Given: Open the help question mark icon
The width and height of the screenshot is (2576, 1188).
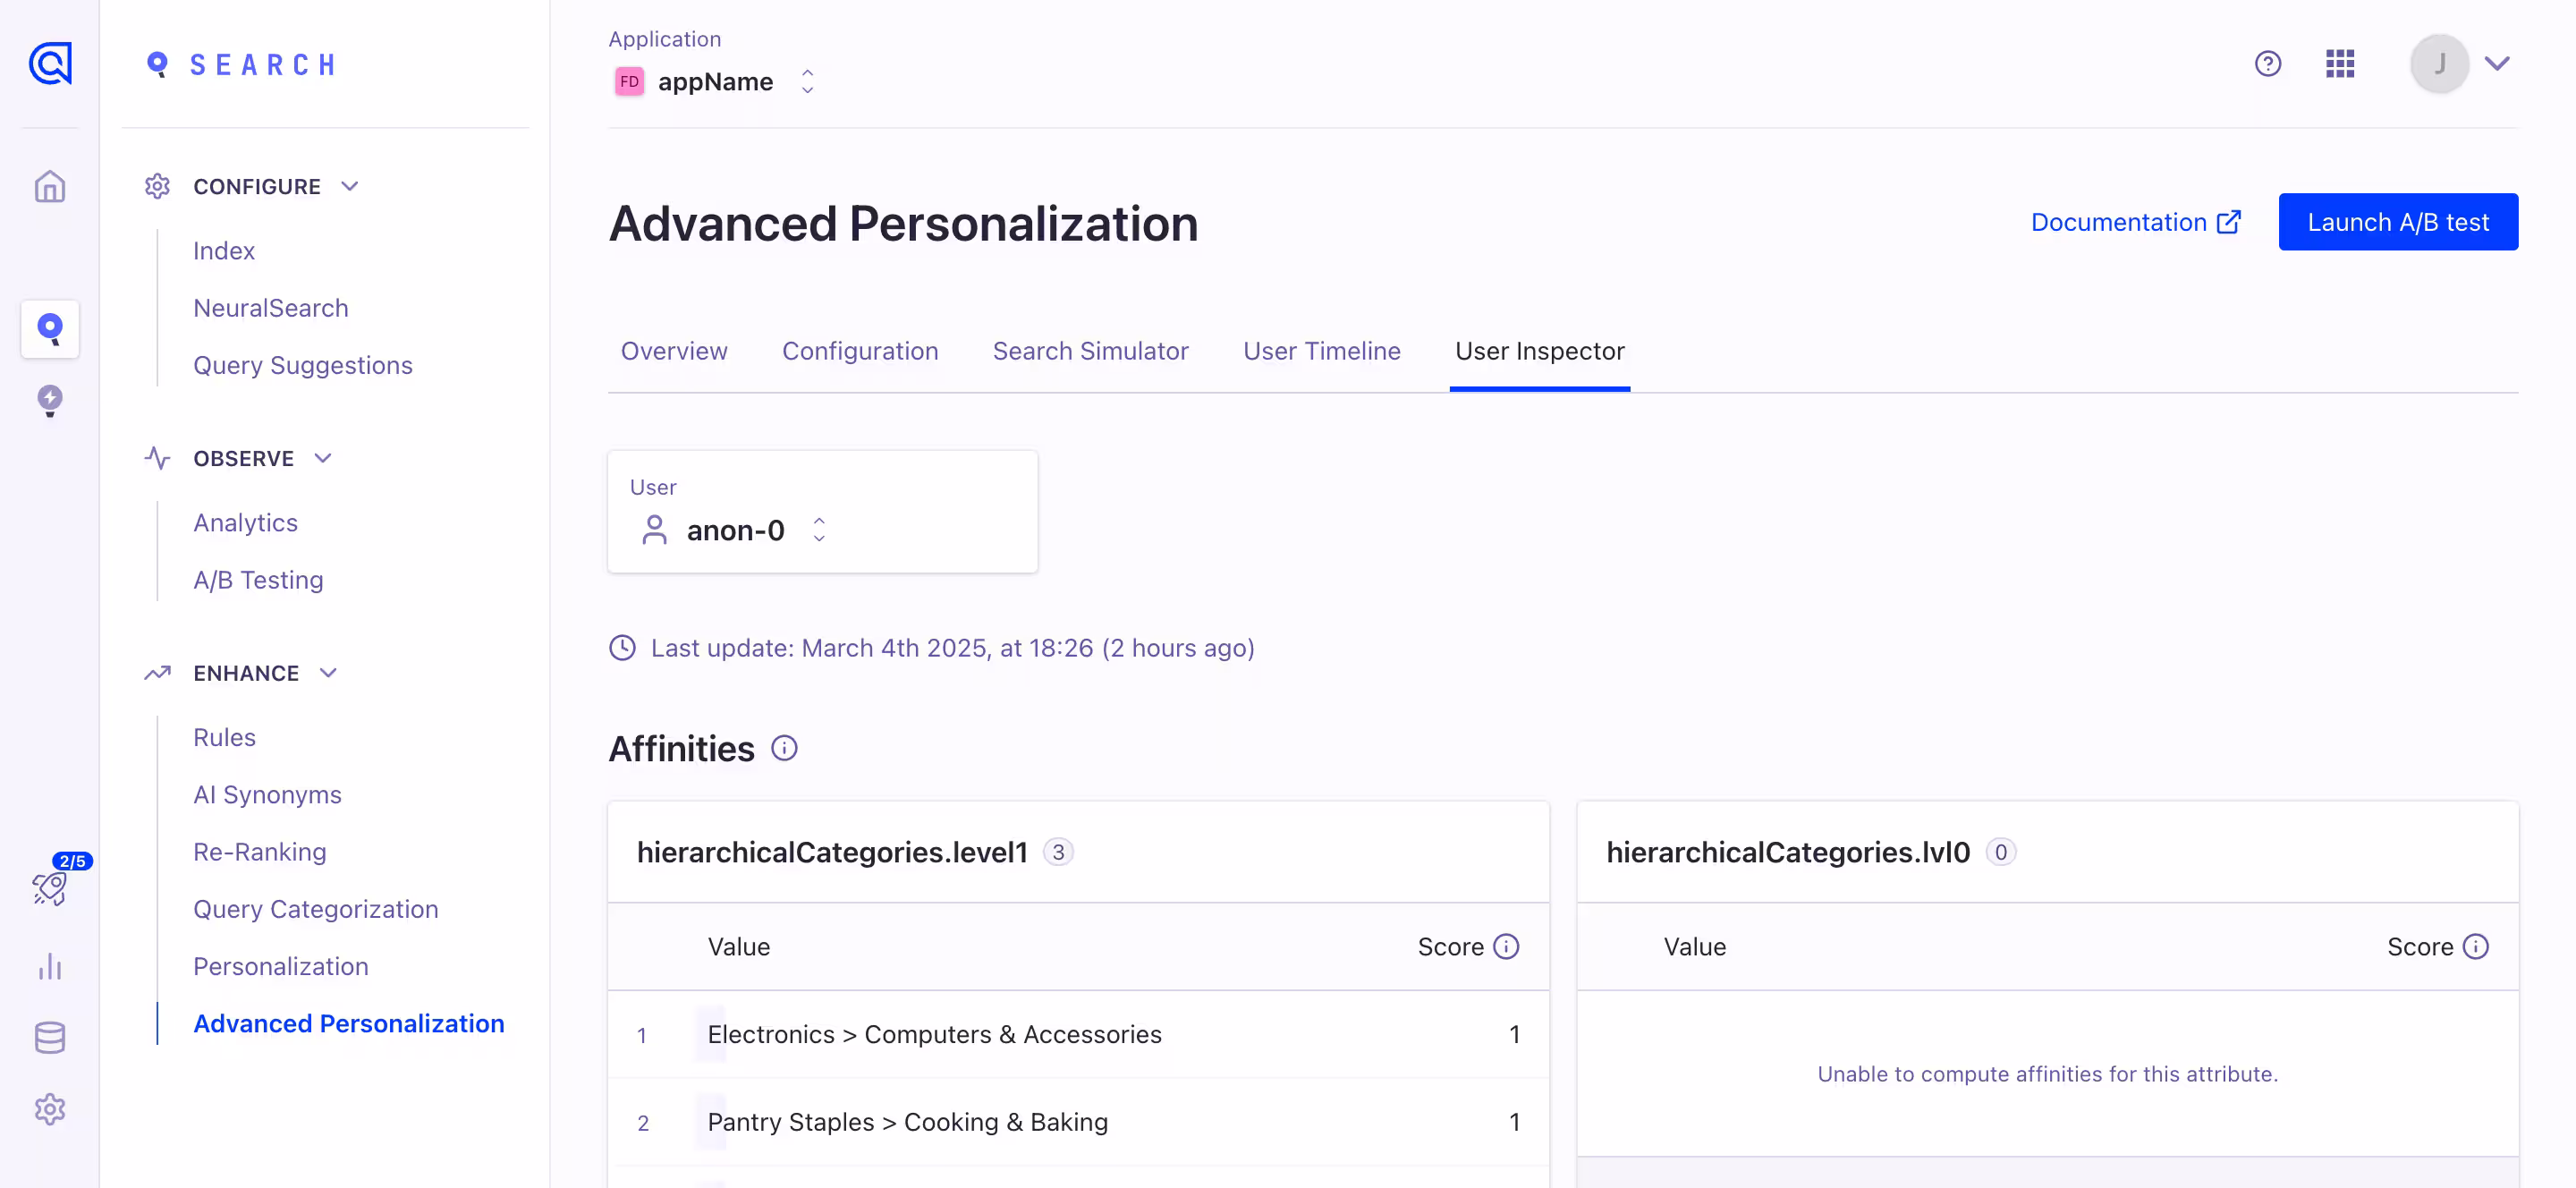Looking at the screenshot, I should 2267,64.
